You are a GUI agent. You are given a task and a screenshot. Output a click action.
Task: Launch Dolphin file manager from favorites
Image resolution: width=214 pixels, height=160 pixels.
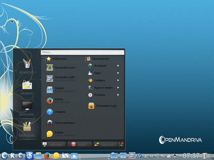(61, 90)
